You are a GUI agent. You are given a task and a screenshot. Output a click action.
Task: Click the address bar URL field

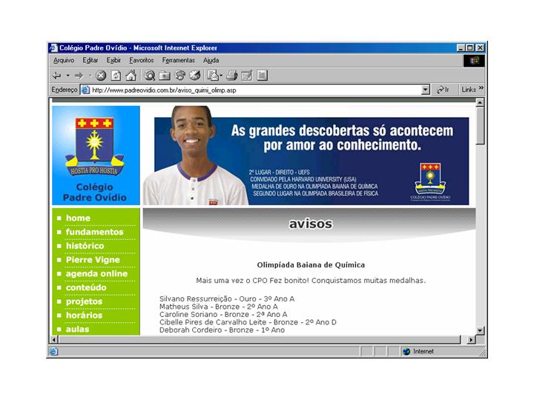click(255, 90)
